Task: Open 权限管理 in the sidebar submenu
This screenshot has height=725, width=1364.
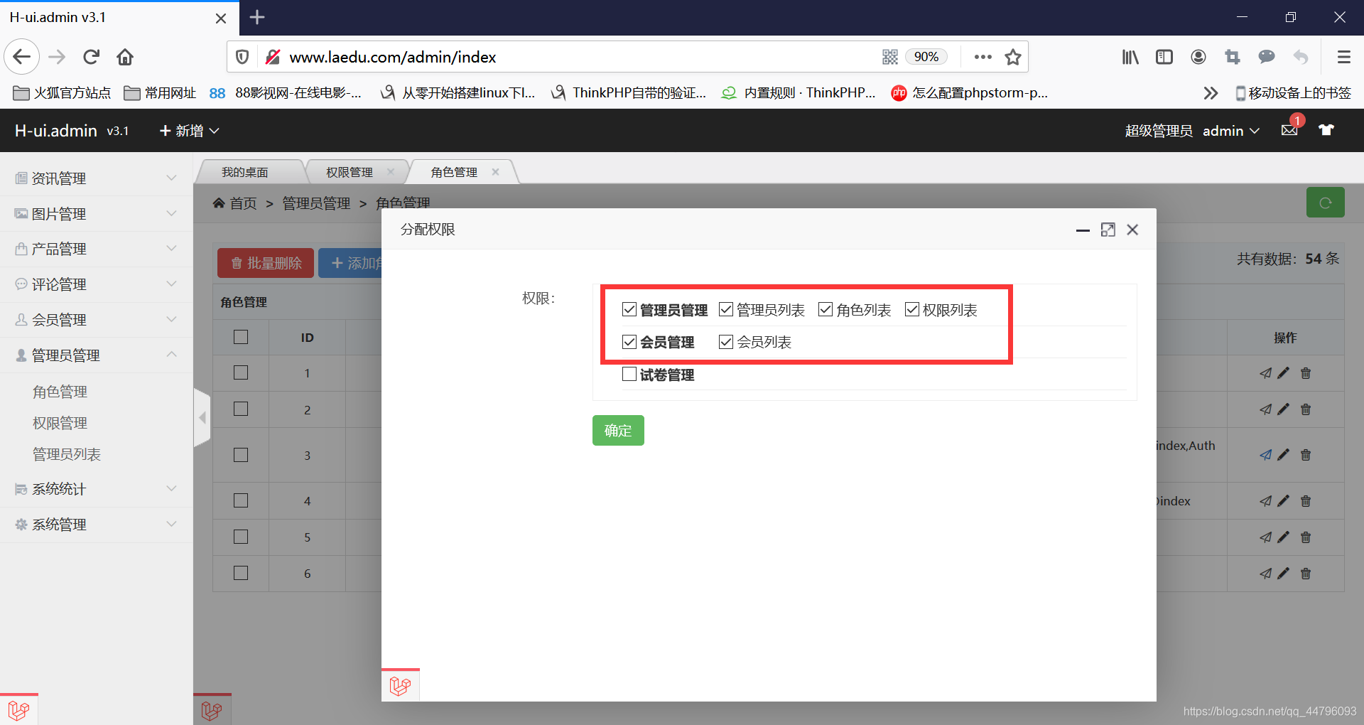Action: 60,423
